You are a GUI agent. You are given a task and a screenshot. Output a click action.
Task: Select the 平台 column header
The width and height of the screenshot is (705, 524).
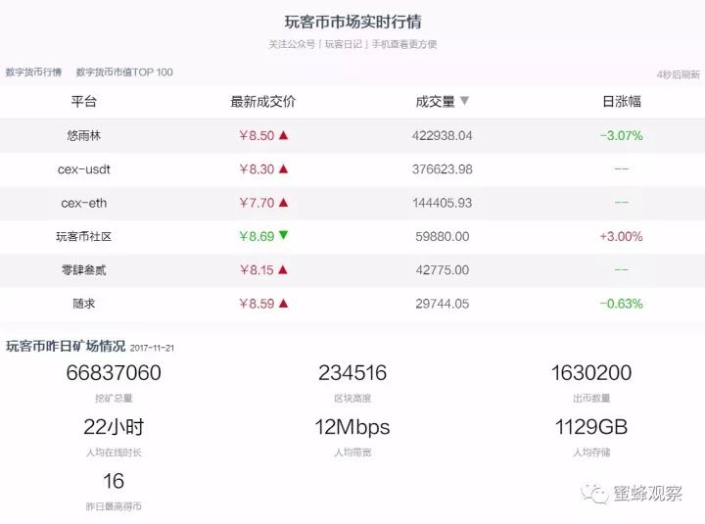pos(83,101)
